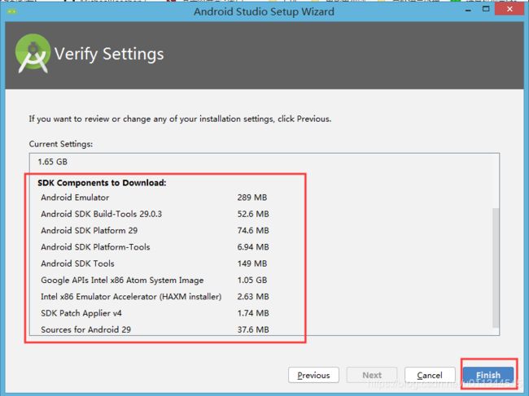The width and height of the screenshot is (529, 396).
Task: Select 'Android SDK Tools' entry
Action: pyautogui.click(x=77, y=263)
